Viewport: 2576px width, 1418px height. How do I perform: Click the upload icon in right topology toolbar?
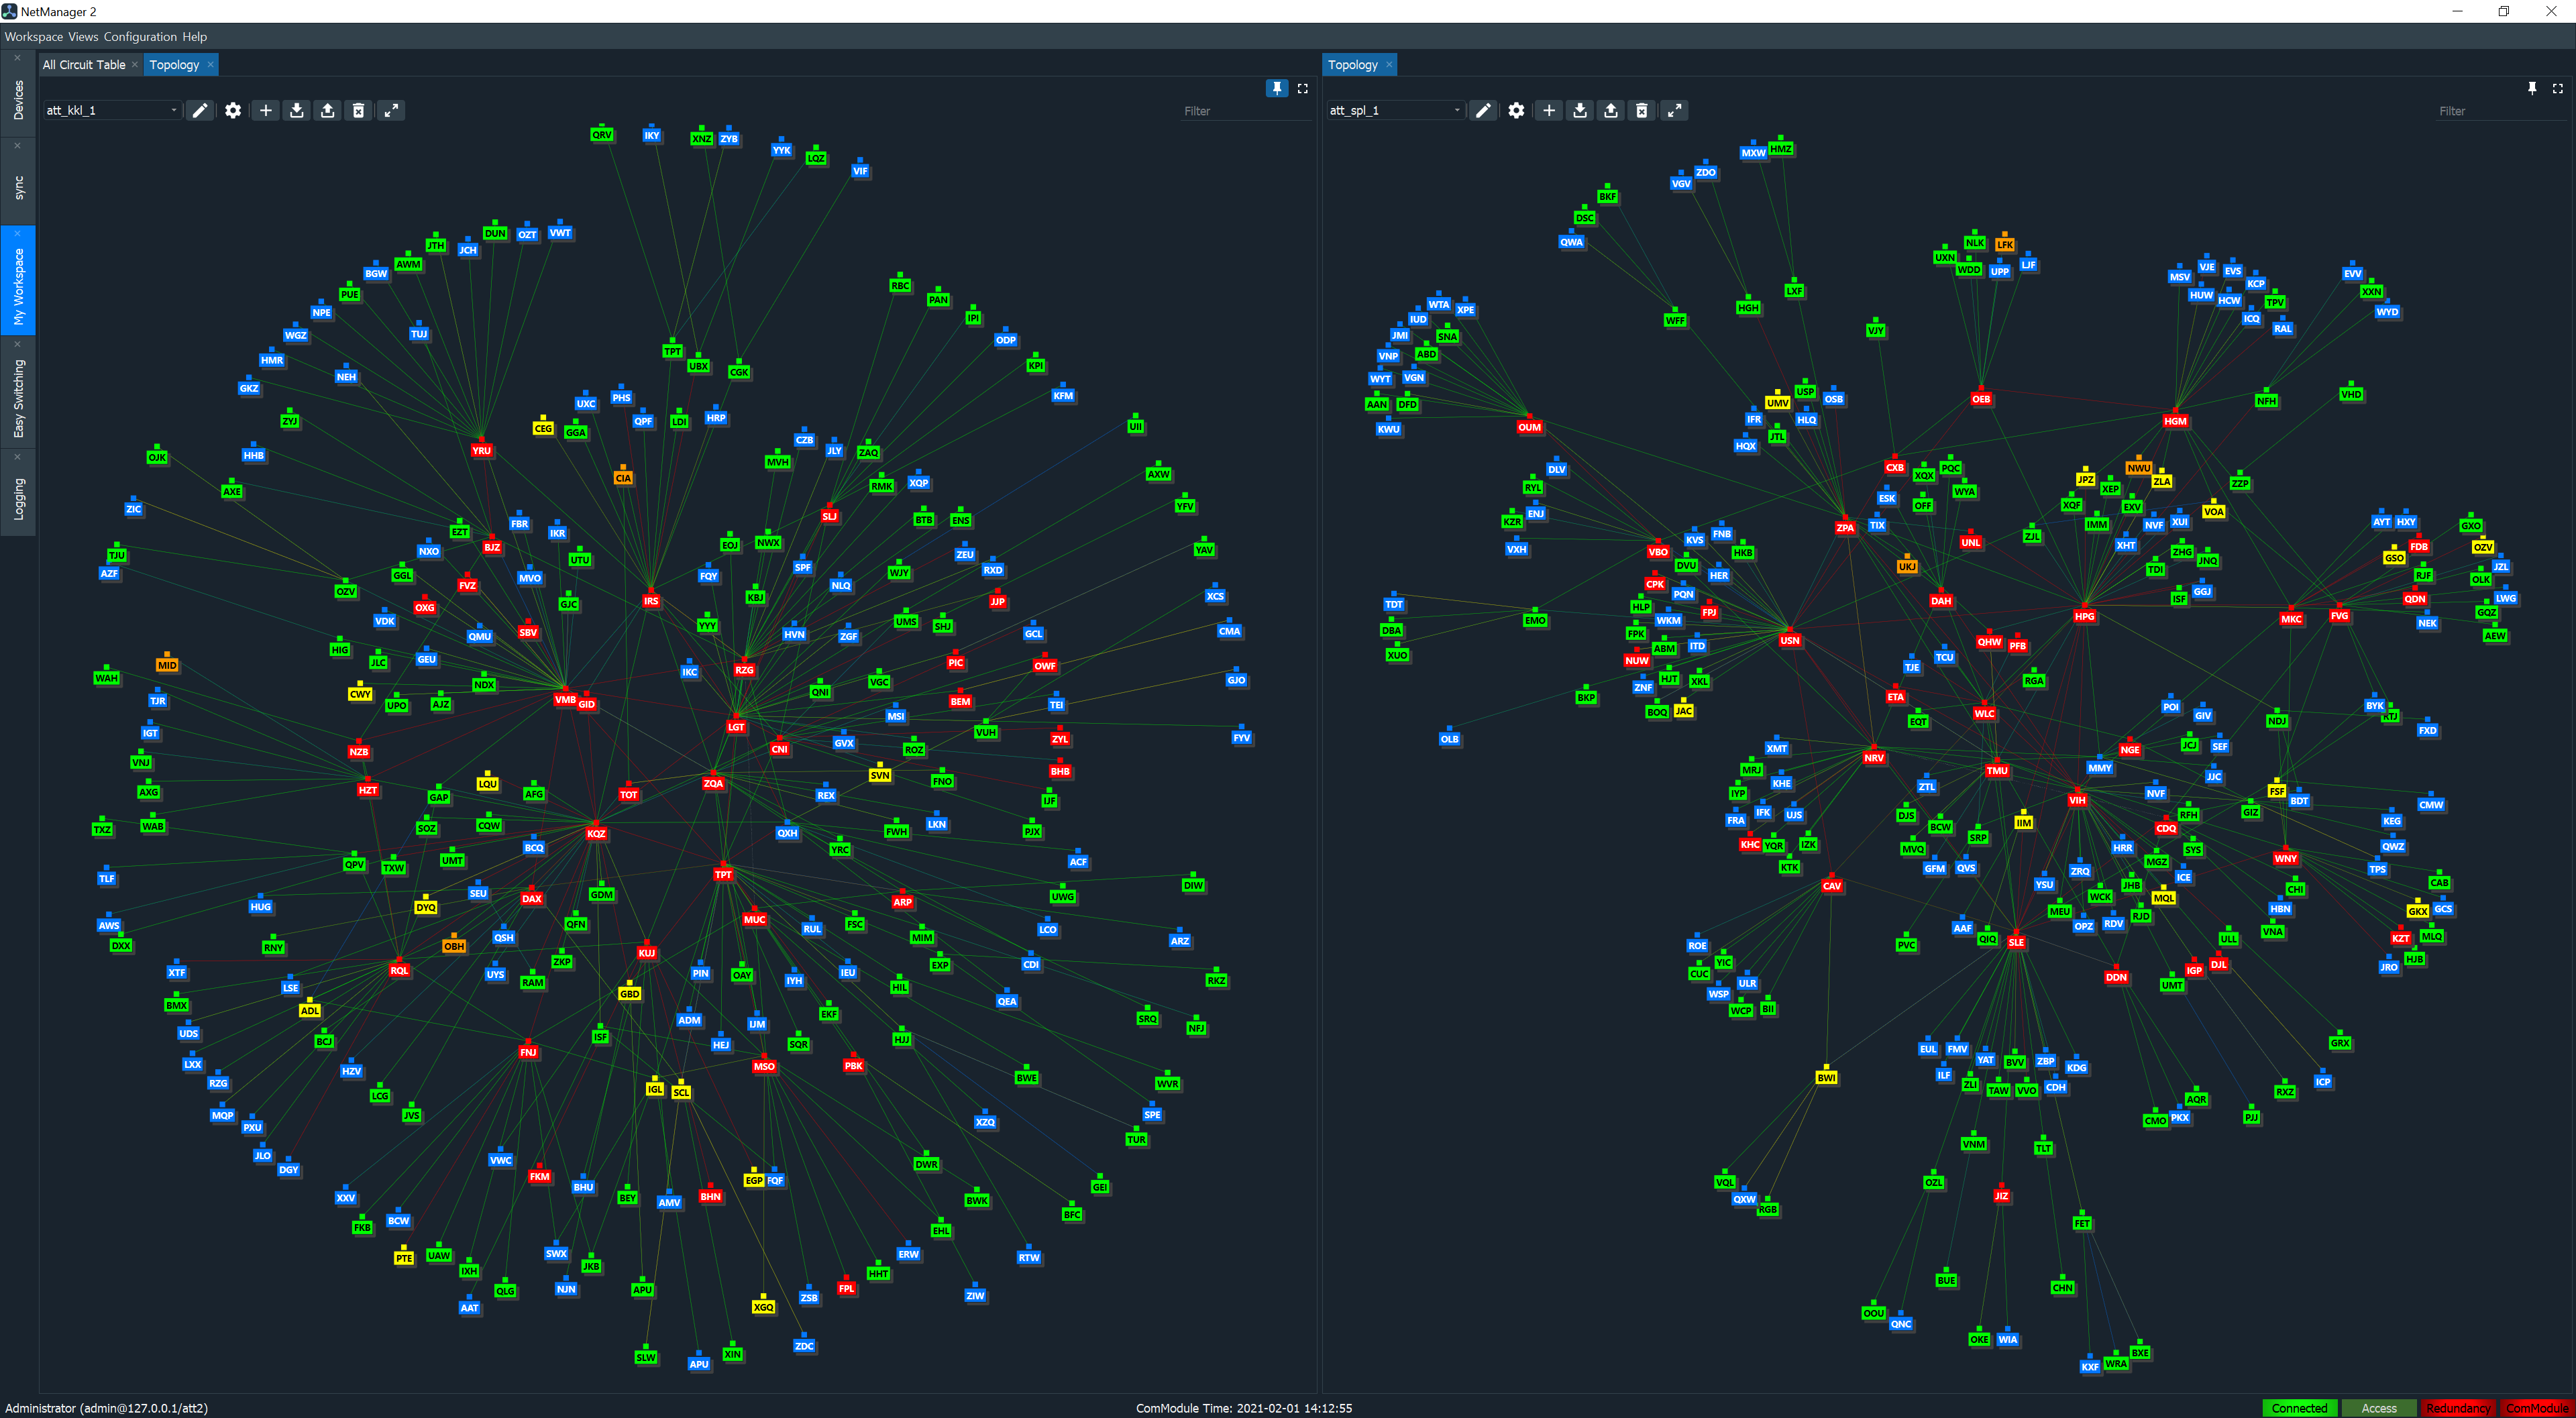click(x=1610, y=111)
